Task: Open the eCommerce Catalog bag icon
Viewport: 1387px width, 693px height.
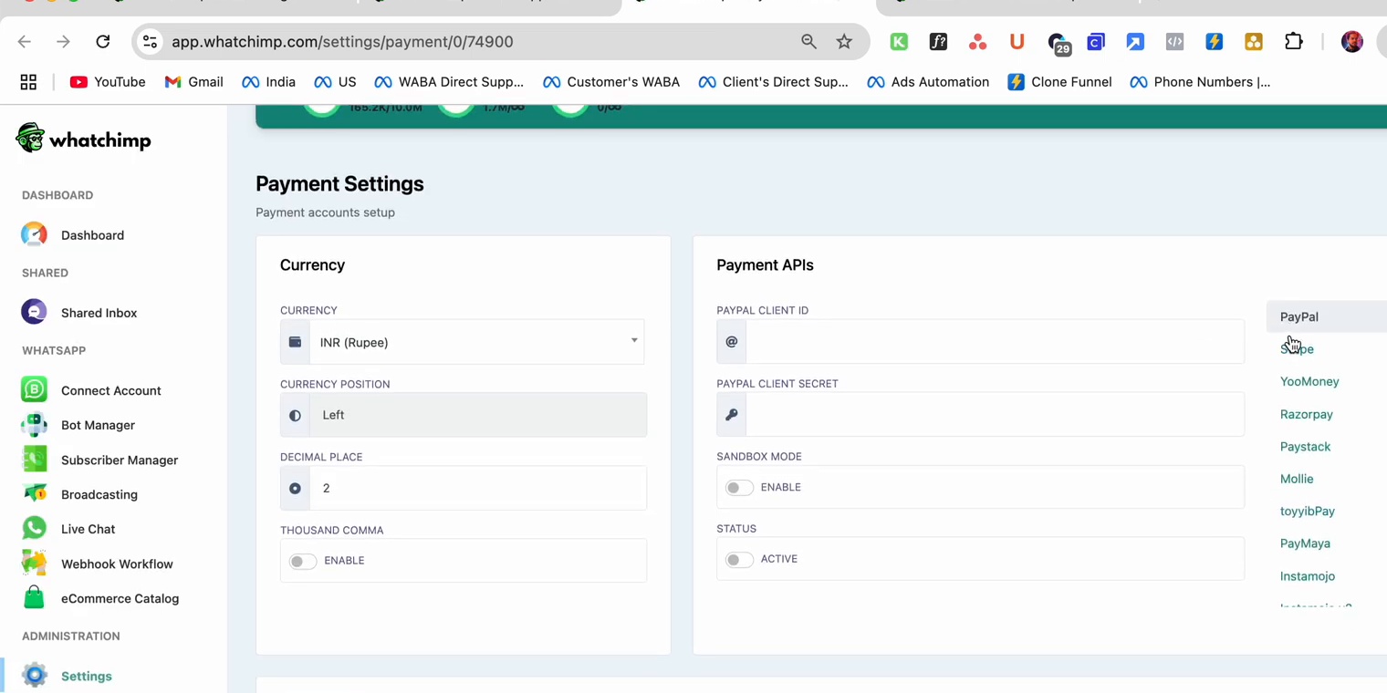Action: (x=34, y=598)
